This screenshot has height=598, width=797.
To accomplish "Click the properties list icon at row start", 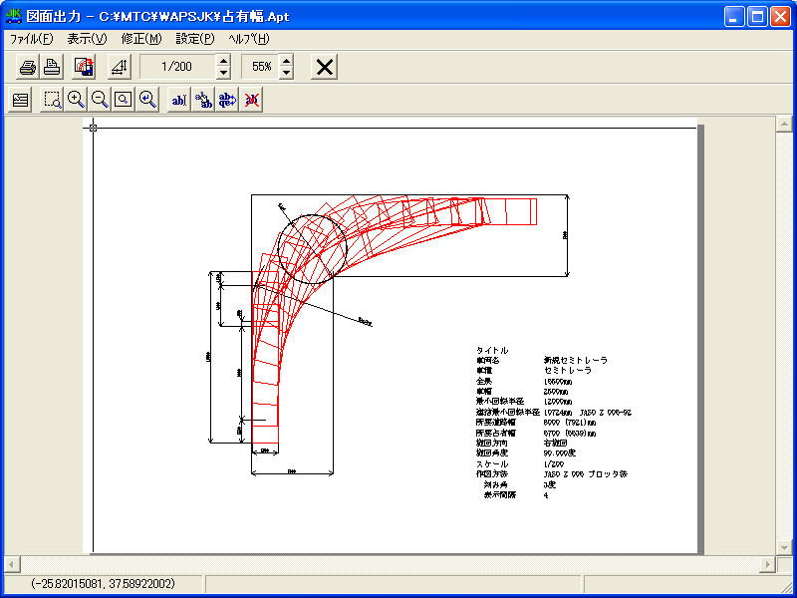I will pos(21,100).
